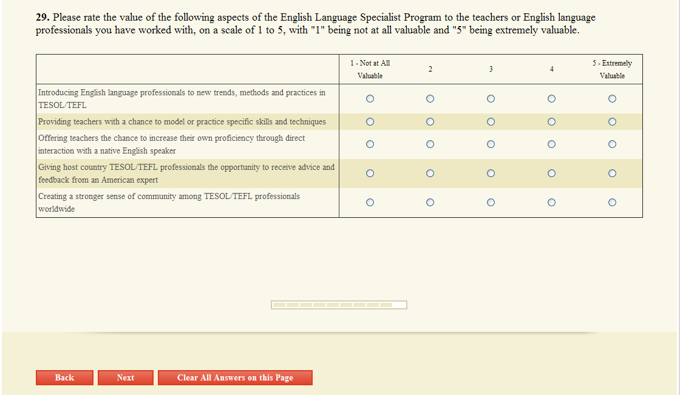The width and height of the screenshot is (680, 395).
Task: Rate 'model or practice specific skills' as 2
Action: 430,122
